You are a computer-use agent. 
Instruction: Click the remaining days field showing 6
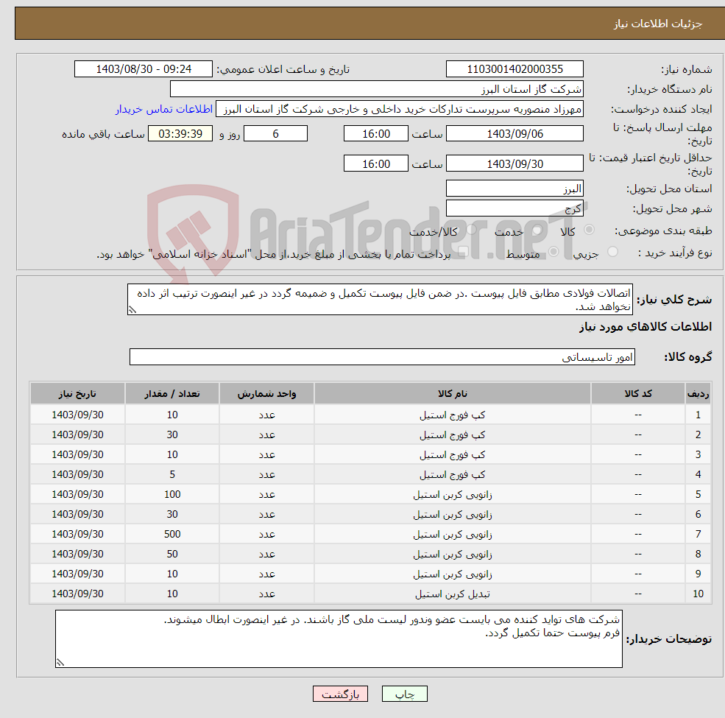coord(275,134)
